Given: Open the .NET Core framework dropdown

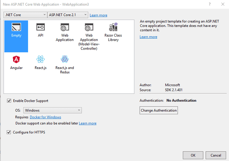Looking at the screenshot, I should 25,15.
